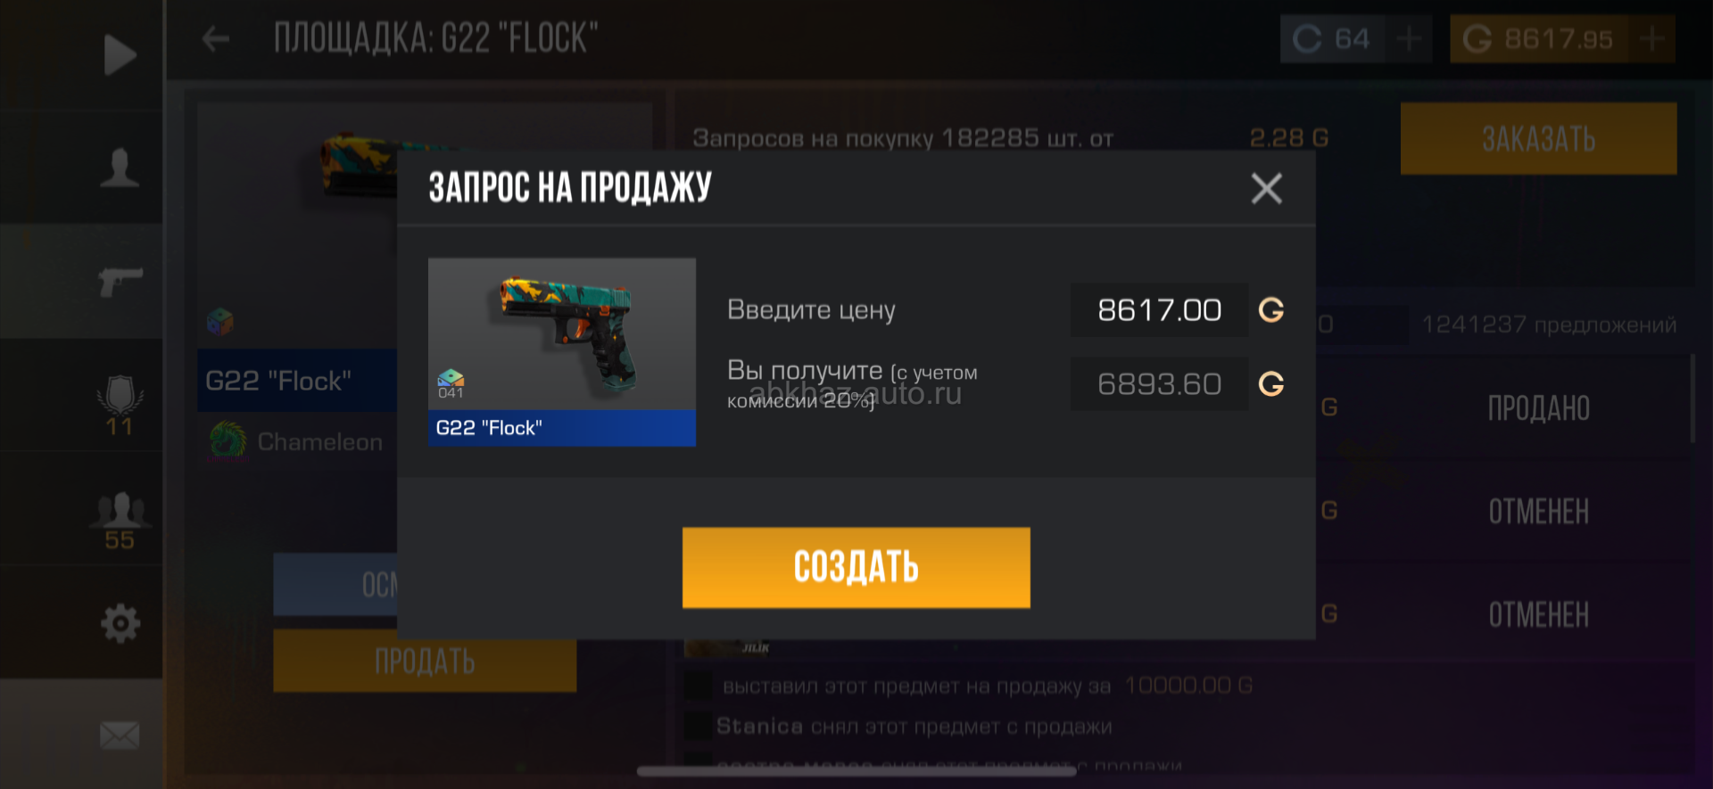
Task: Add gold with plus next to 8617.95
Action: (x=1651, y=39)
